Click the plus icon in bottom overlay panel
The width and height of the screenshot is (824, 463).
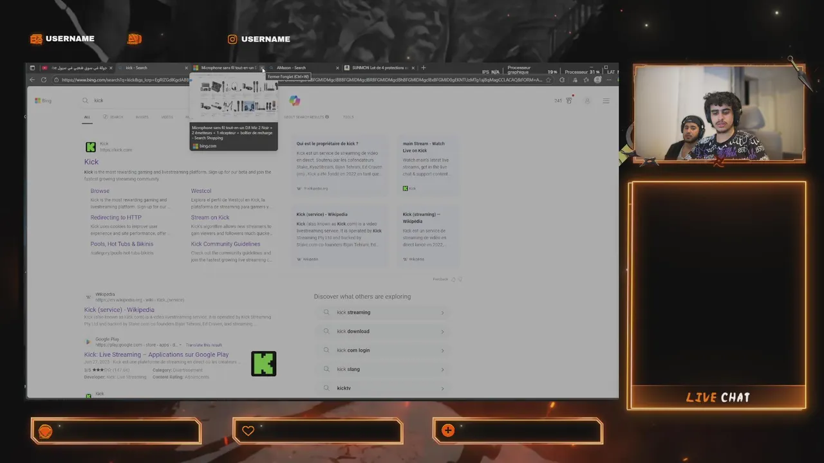(448, 431)
